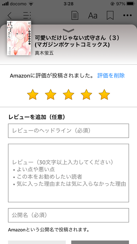
Task: Select the second rating star
Action: [x=50, y=94]
